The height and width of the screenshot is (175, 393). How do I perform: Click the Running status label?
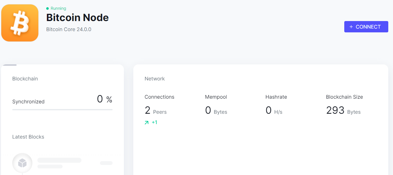tap(58, 8)
